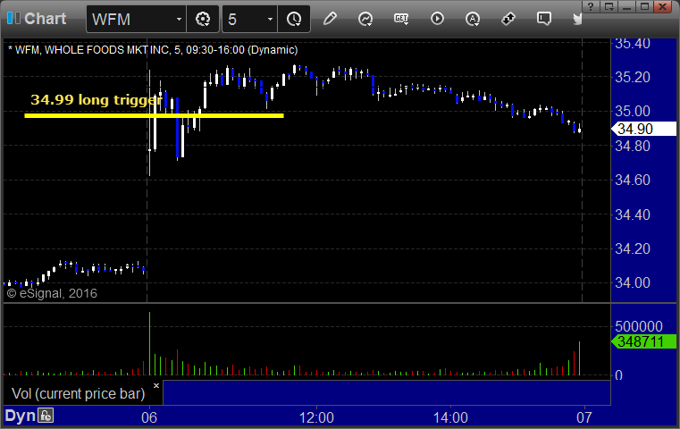
Task: Click the 34.00 price axis label
Action: [x=633, y=282]
